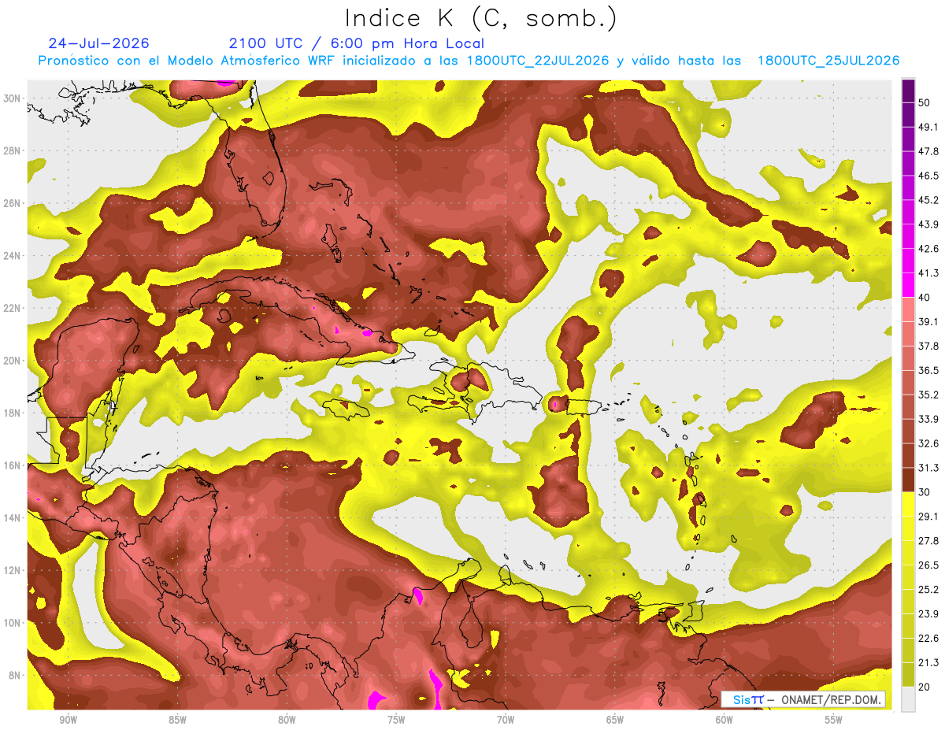Click the '29.1' colorbar value
Image resolution: width=945 pixels, height=730 pixels.
pos(929,517)
